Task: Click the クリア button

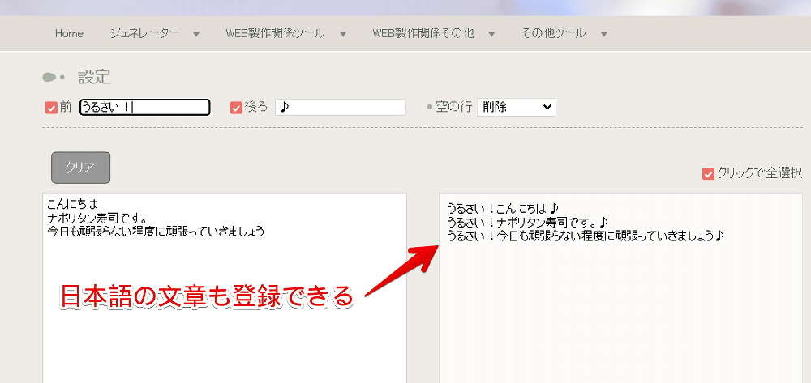Action: click(80, 168)
